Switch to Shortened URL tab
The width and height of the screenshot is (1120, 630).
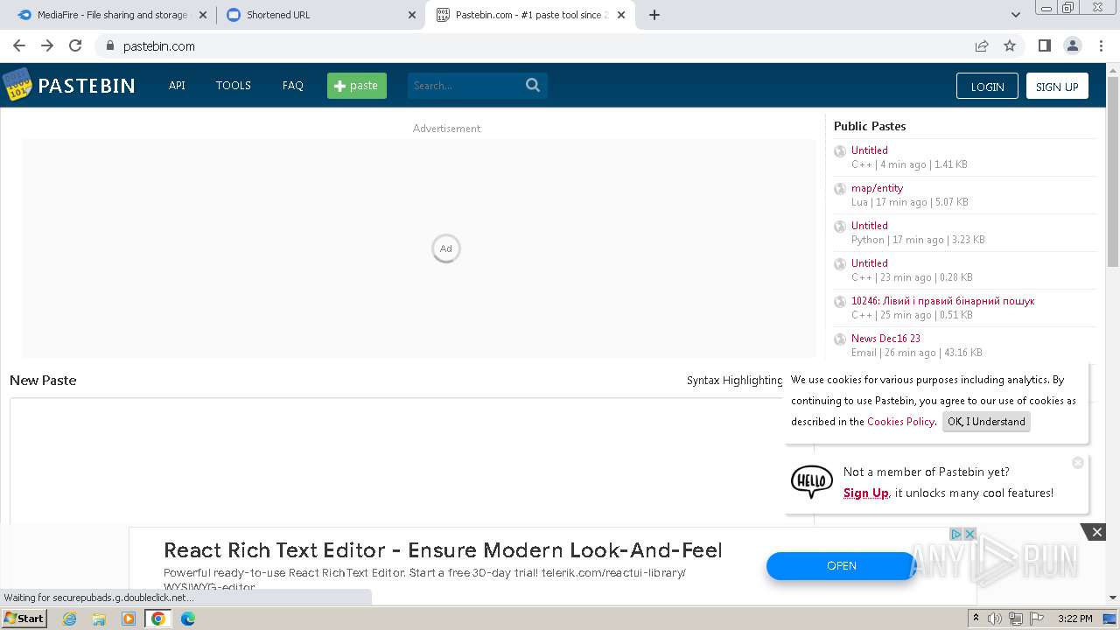tap(320, 15)
